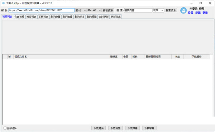
Task: Switch to the 更新日志 tab
Action: pos(116,17)
